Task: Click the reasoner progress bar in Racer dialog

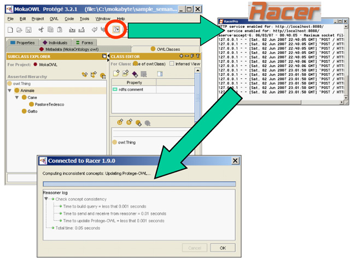Action: pos(139,184)
